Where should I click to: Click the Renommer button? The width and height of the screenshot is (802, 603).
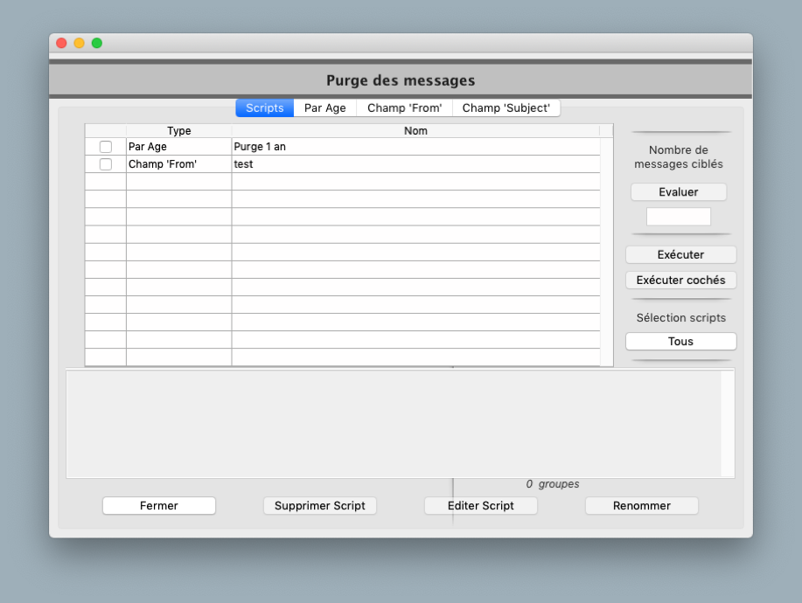point(641,506)
